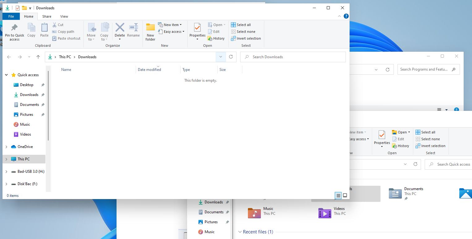The width and height of the screenshot is (472, 239).
Task: Click the Rename ribbon icon
Action: click(x=133, y=30)
